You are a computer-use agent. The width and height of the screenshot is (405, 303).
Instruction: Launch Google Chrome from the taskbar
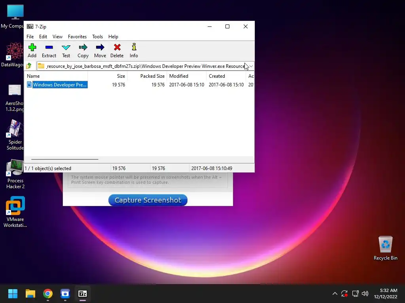[x=48, y=294]
